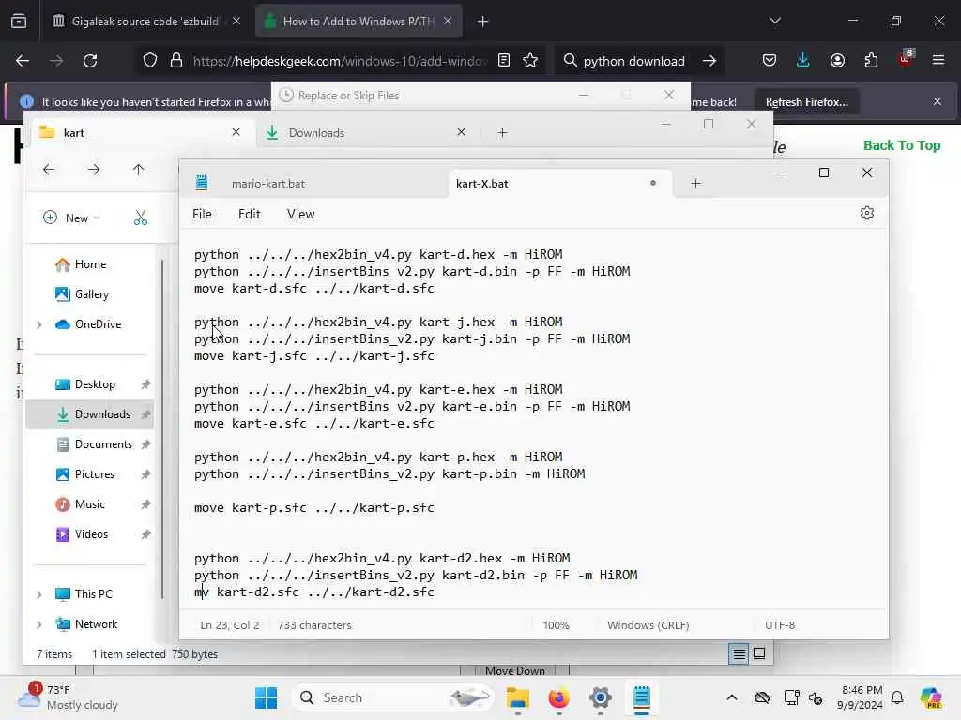Expand the OneDrive tree node
The image size is (961, 720).
tap(39, 324)
